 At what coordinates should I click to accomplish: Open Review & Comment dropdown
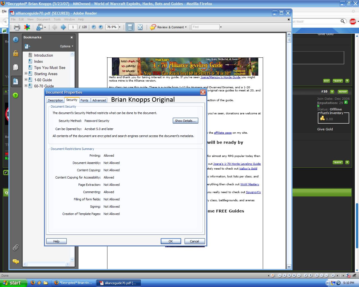169,27
